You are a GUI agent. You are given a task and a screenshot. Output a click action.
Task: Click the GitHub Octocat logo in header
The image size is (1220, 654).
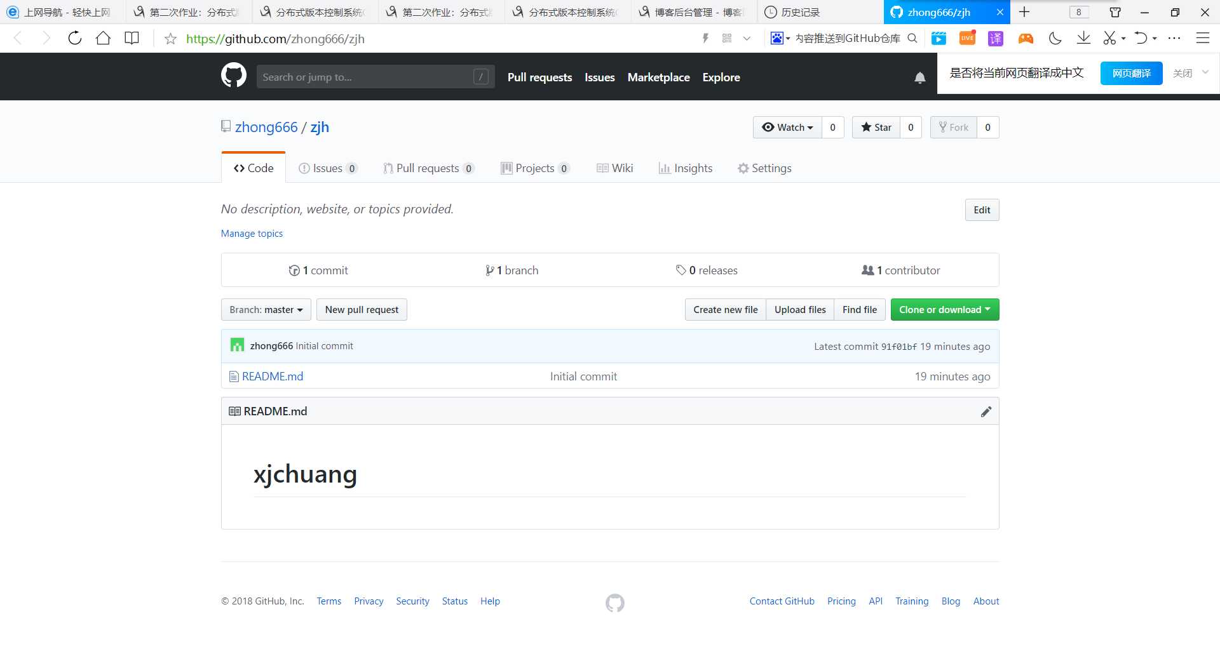[234, 76]
